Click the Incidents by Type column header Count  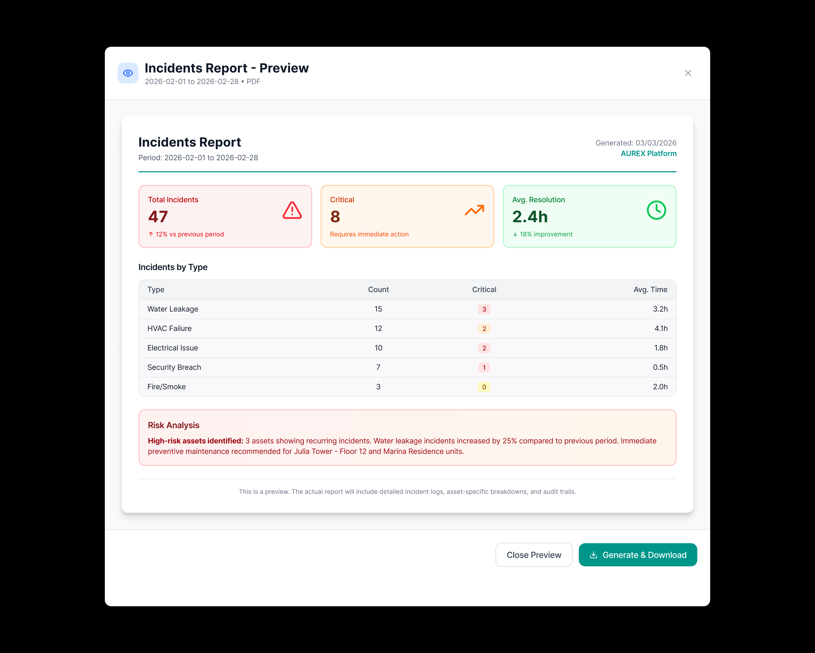point(378,289)
